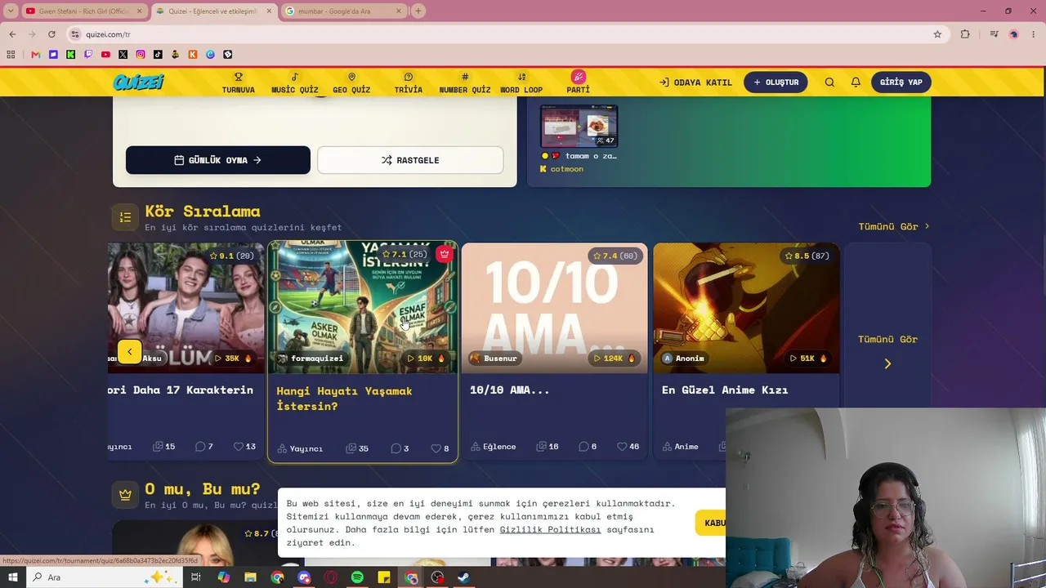
Task: Click the address bar URL field
Action: pos(498,34)
